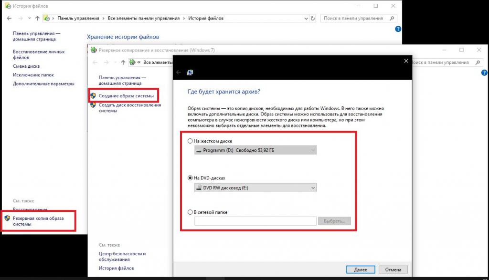
Task: Click the back arrow in the wizard dialog header
Action: [x=179, y=72]
